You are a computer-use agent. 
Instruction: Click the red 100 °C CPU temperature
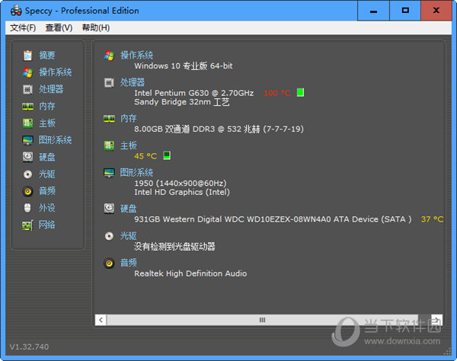277,93
